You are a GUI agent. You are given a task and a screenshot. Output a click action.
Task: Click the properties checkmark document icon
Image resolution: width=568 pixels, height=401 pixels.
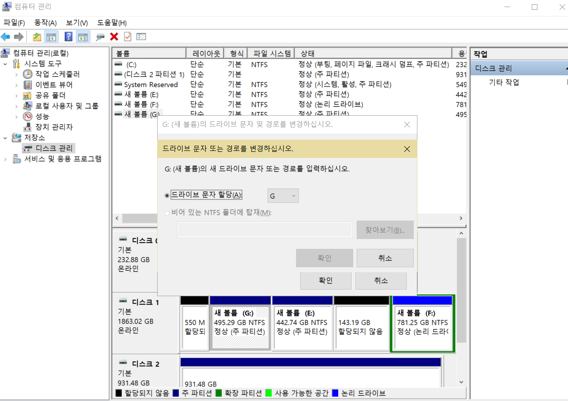[x=127, y=36]
